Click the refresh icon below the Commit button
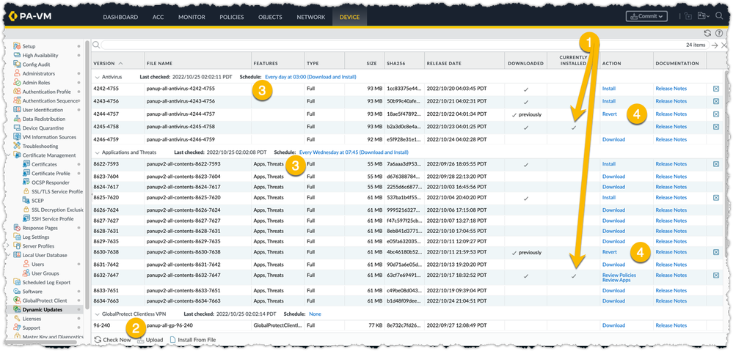733x351 pixels. pyautogui.click(x=707, y=33)
